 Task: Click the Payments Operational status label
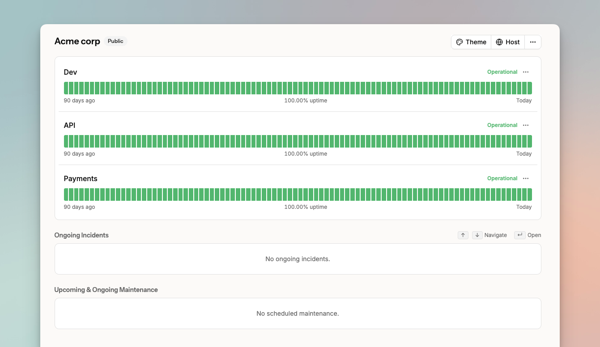502,178
